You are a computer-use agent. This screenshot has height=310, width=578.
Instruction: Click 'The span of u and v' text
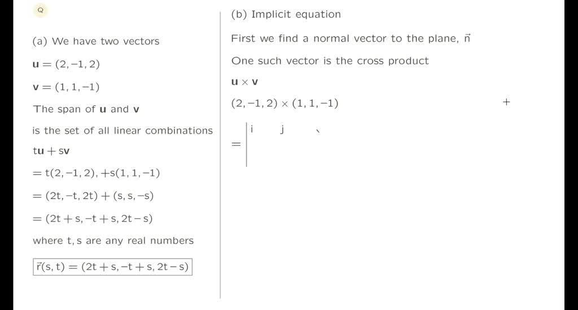tap(86, 109)
